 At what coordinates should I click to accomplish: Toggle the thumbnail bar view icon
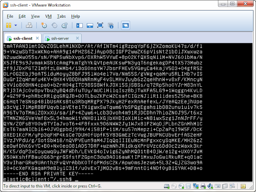click(x=90, y=25)
